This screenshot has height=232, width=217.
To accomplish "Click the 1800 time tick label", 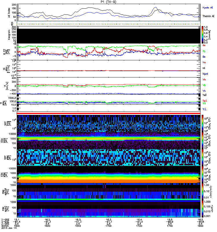I will click(x=200, y=226).
